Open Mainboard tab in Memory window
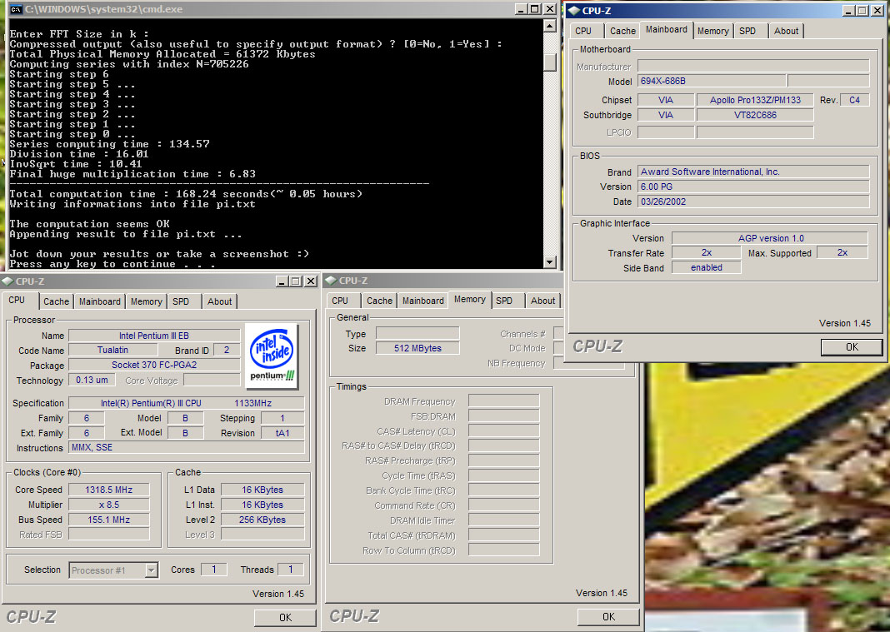 tap(423, 301)
